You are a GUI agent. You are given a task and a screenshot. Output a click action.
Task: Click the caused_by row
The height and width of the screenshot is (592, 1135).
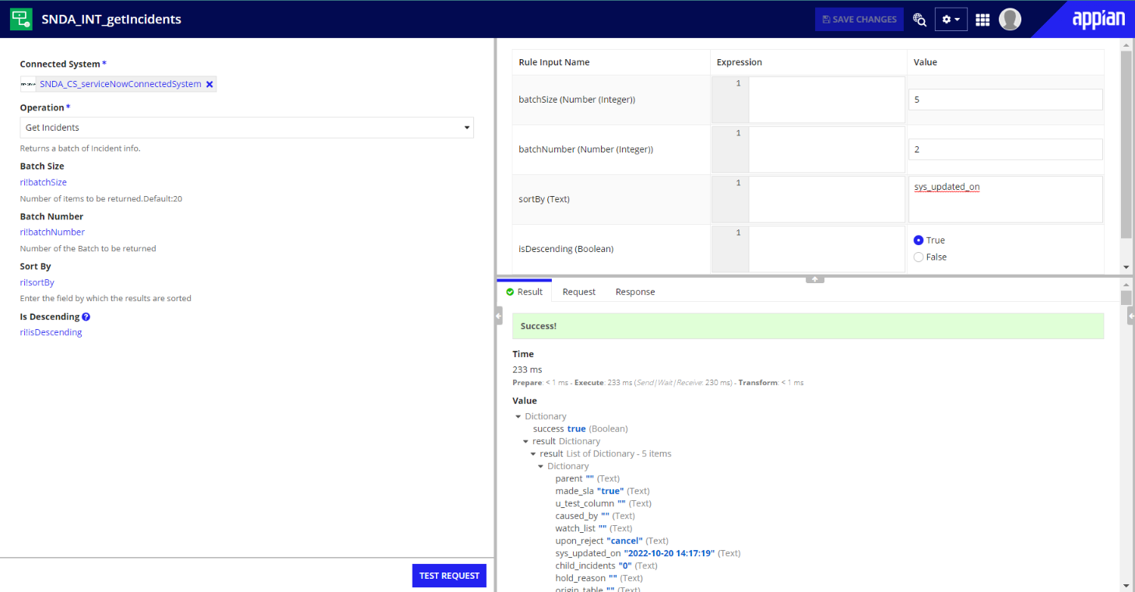[x=595, y=516]
